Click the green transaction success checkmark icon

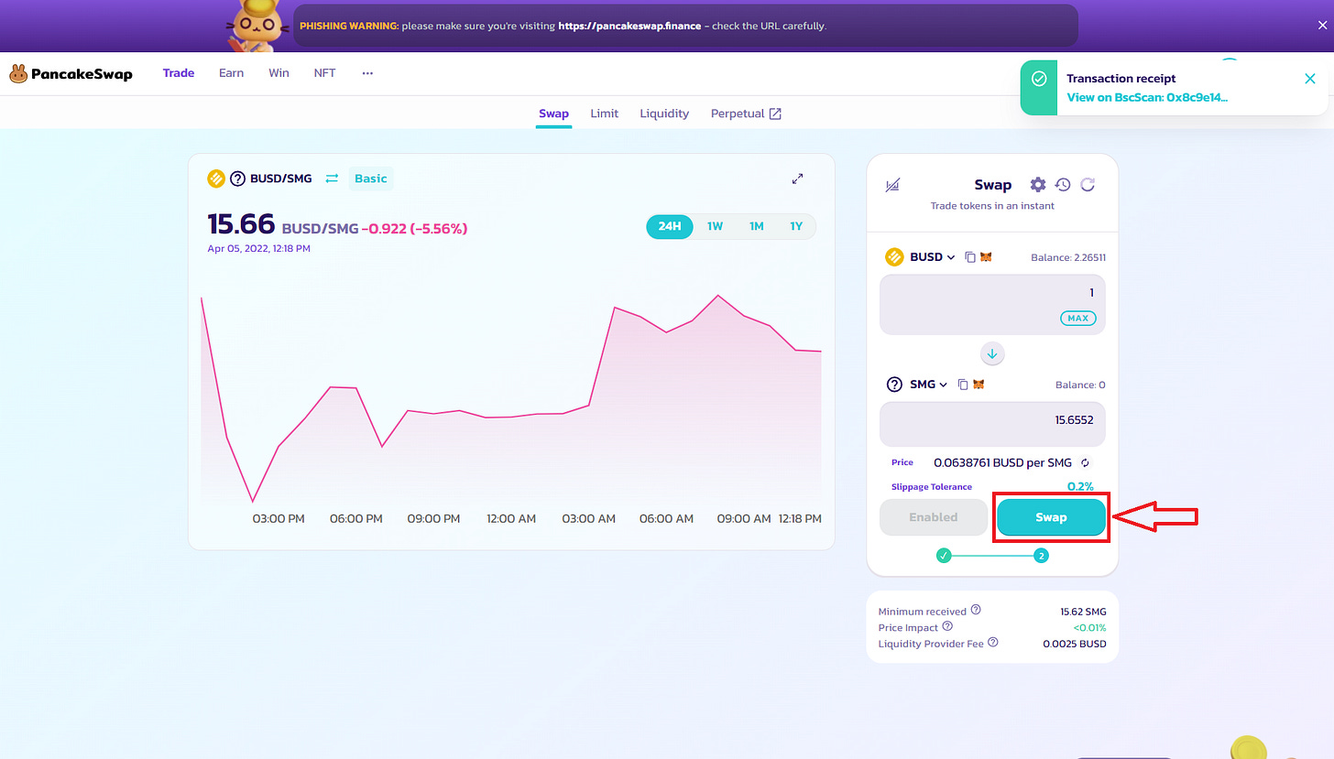pyautogui.click(x=1038, y=79)
